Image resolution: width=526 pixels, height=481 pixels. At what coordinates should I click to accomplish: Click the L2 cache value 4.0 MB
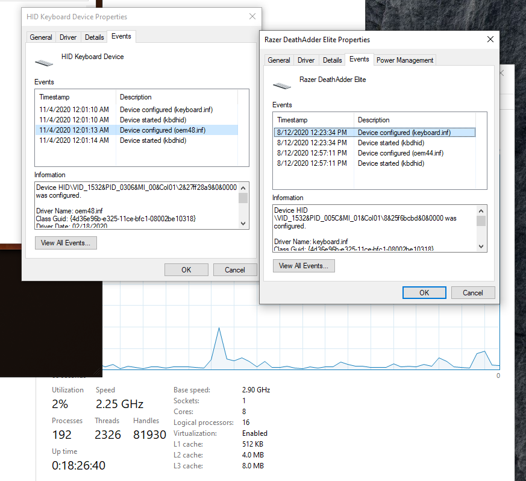(253, 455)
